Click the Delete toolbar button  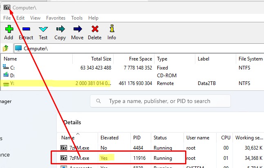(95, 32)
